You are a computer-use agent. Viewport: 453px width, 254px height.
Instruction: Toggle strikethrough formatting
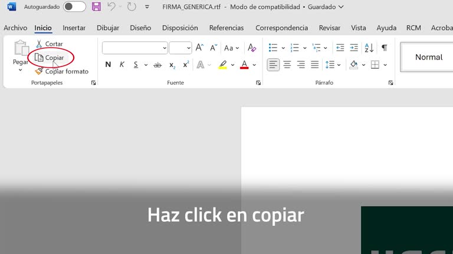tap(157, 65)
